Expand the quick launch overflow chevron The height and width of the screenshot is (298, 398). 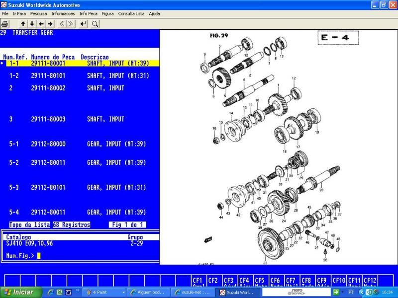[78, 291]
